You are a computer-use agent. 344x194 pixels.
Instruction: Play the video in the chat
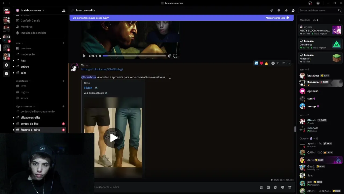(x=84, y=56)
